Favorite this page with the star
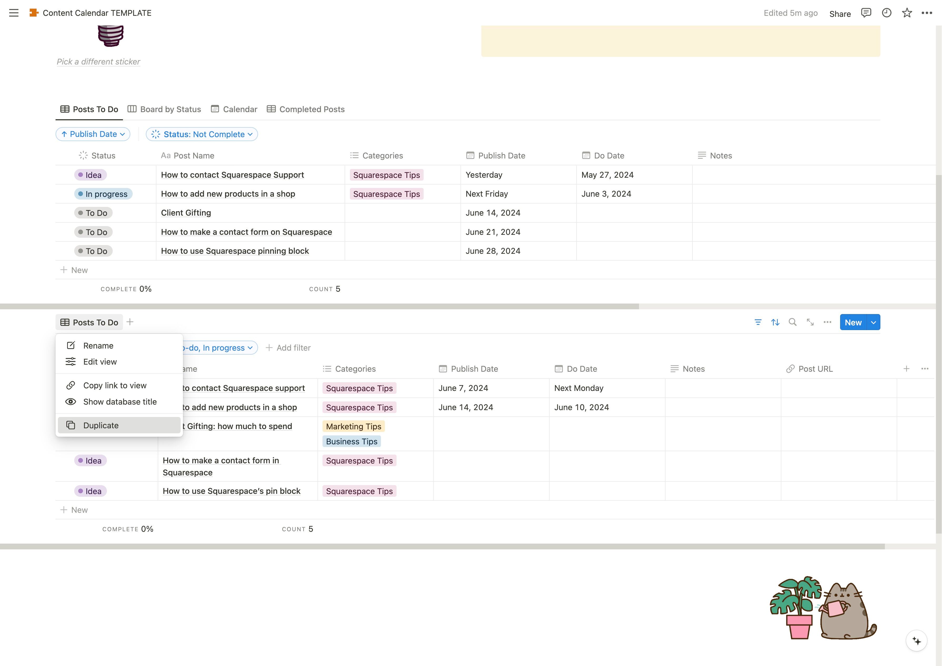Viewport: 942px width, 666px height. [907, 13]
